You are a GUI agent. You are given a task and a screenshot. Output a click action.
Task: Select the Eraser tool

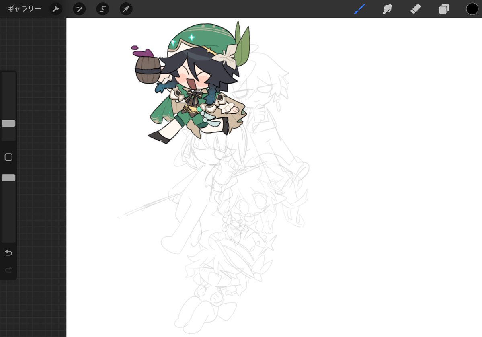[416, 9]
